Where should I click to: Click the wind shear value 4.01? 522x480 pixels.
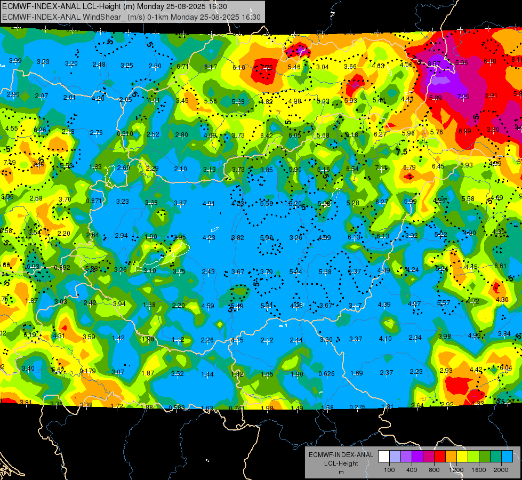[x=154, y=100]
